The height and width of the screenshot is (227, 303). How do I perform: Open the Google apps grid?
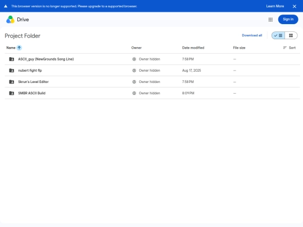tap(270, 20)
